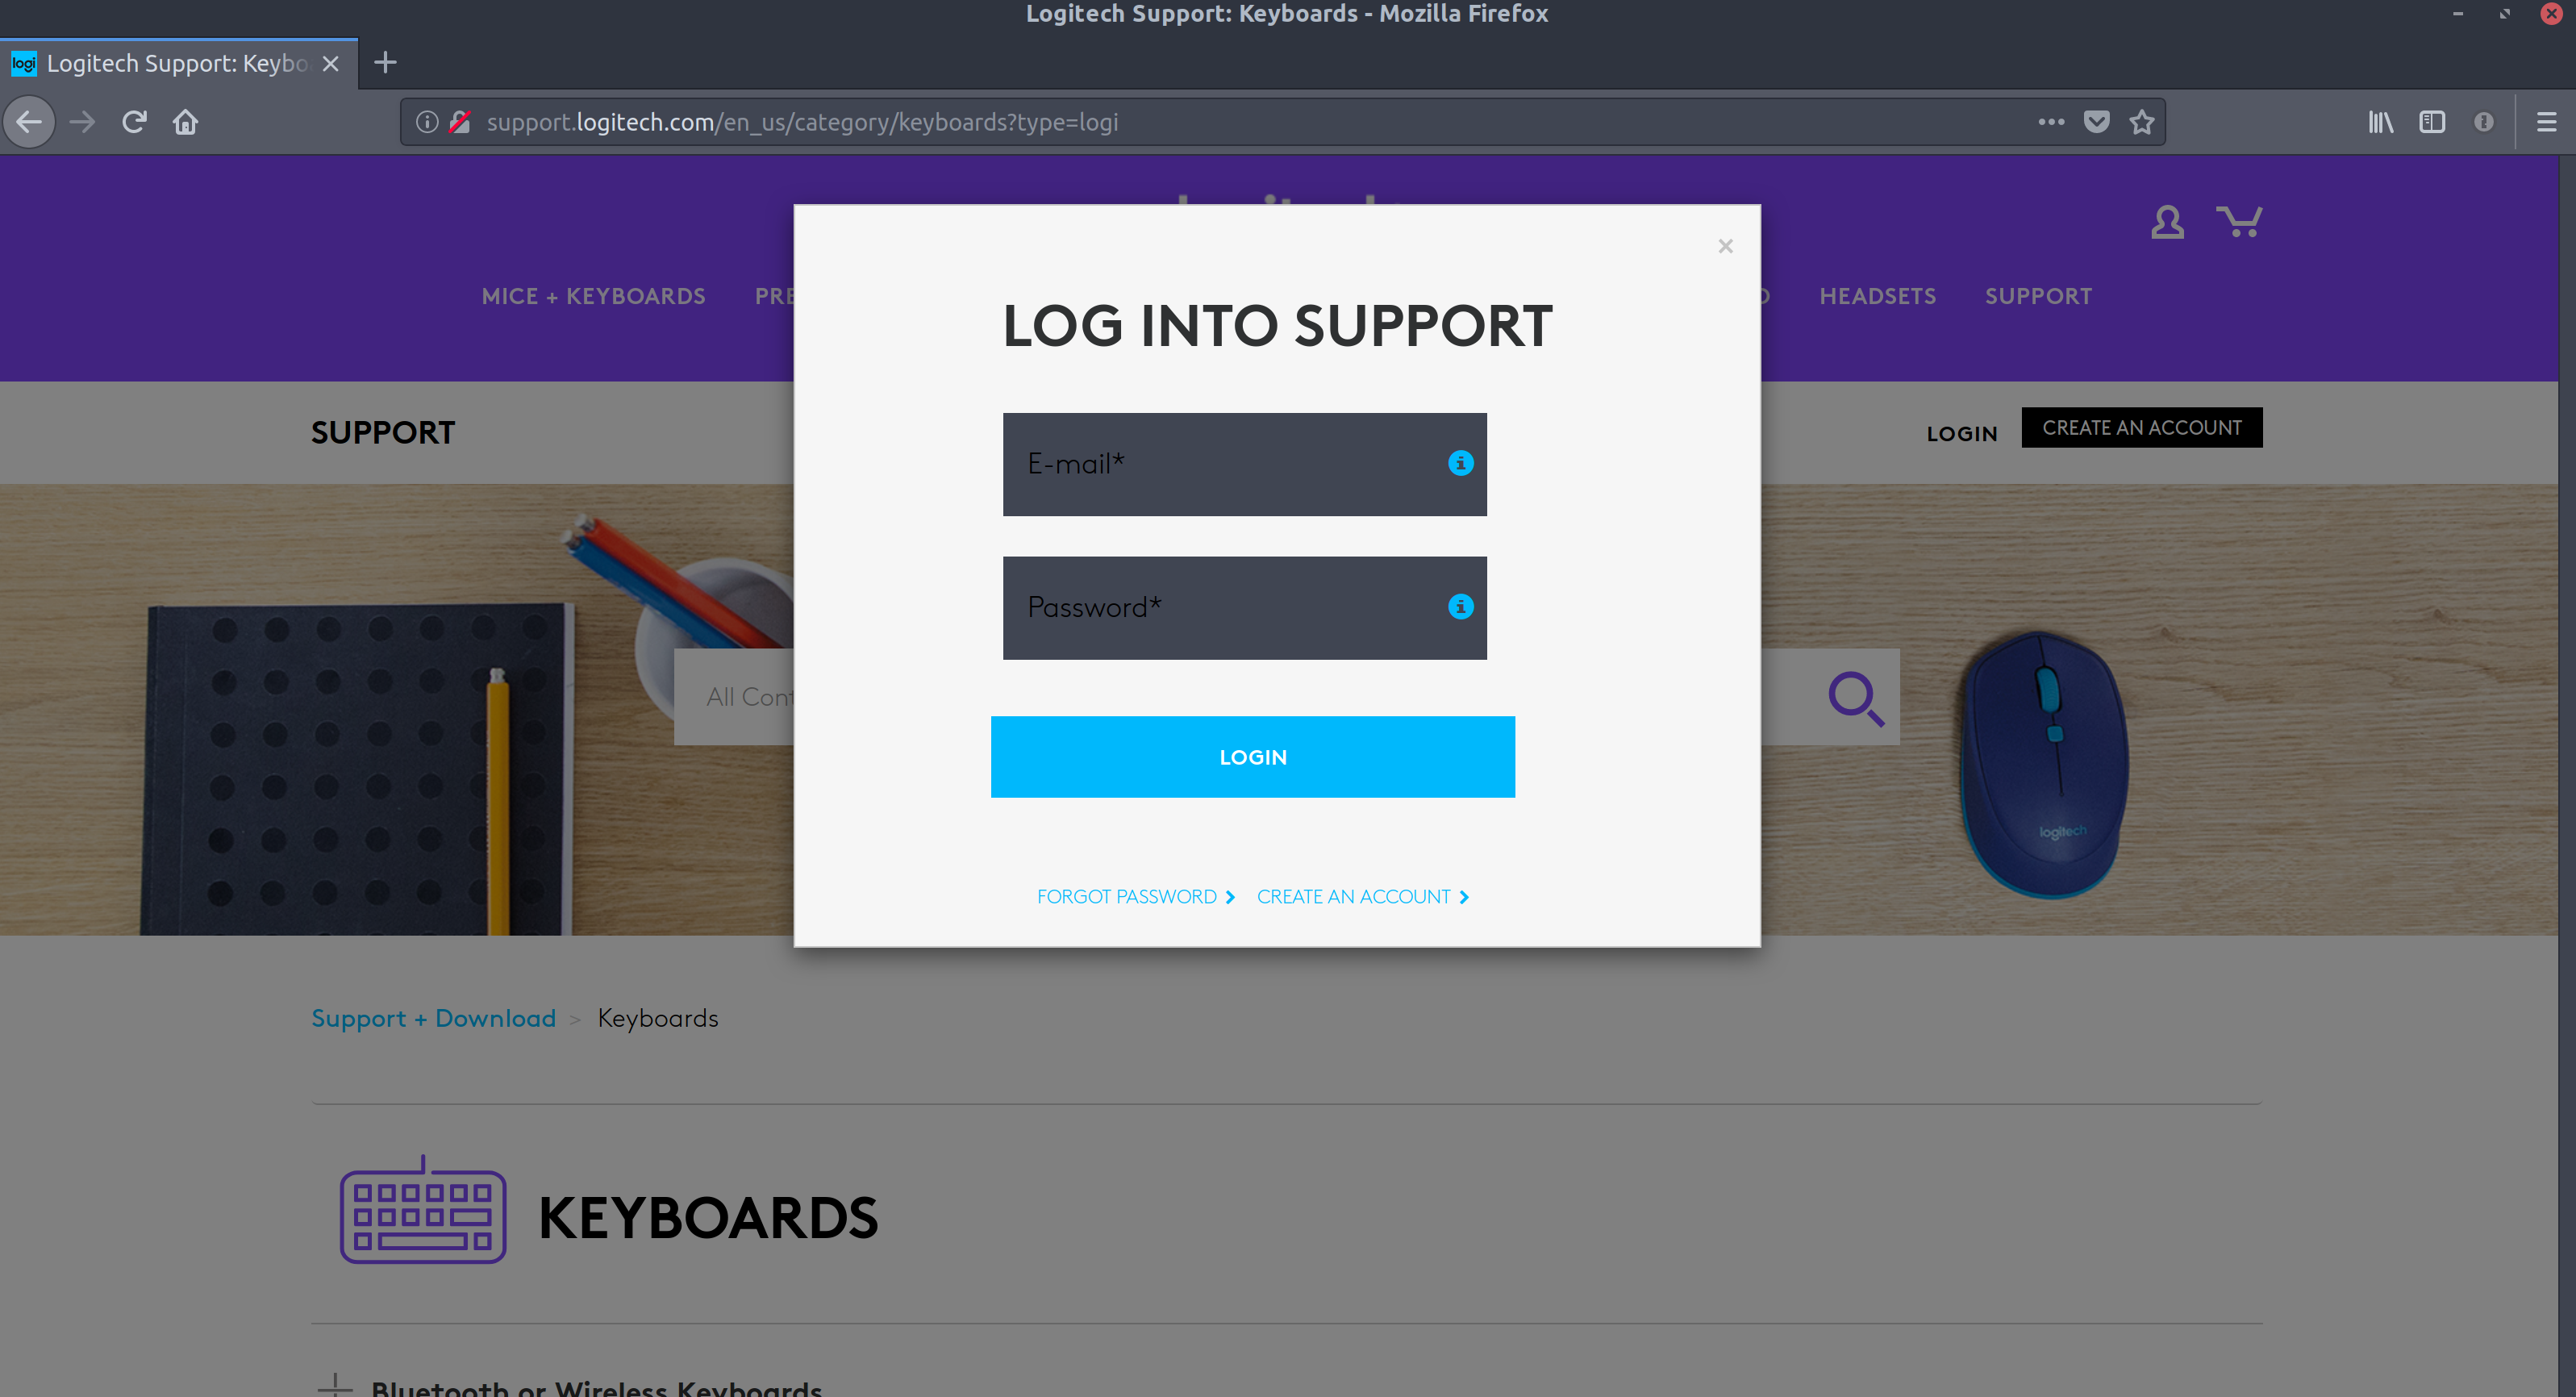Click the info icon next to E-mail field

click(1460, 463)
